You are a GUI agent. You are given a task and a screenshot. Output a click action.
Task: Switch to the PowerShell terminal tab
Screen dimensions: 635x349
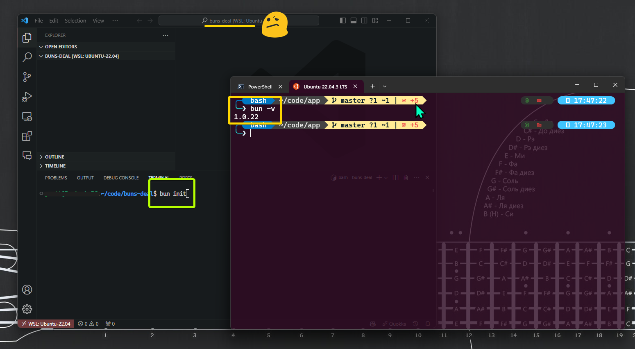(x=260, y=87)
